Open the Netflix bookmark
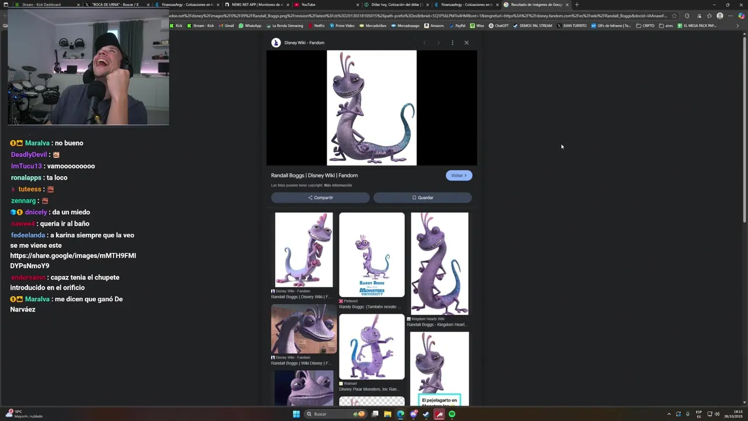 [316, 26]
